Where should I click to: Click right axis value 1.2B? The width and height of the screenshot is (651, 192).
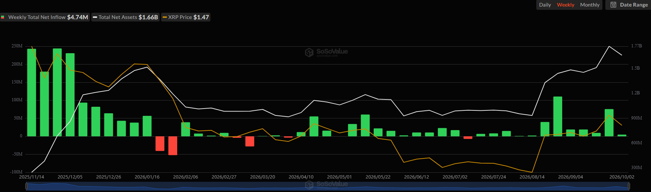coord(636,93)
